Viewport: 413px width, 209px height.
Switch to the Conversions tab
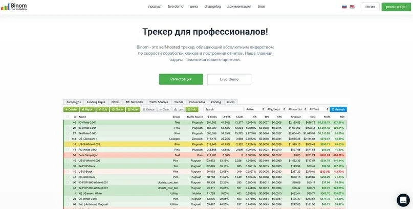pyautogui.click(x=197, y=102)
